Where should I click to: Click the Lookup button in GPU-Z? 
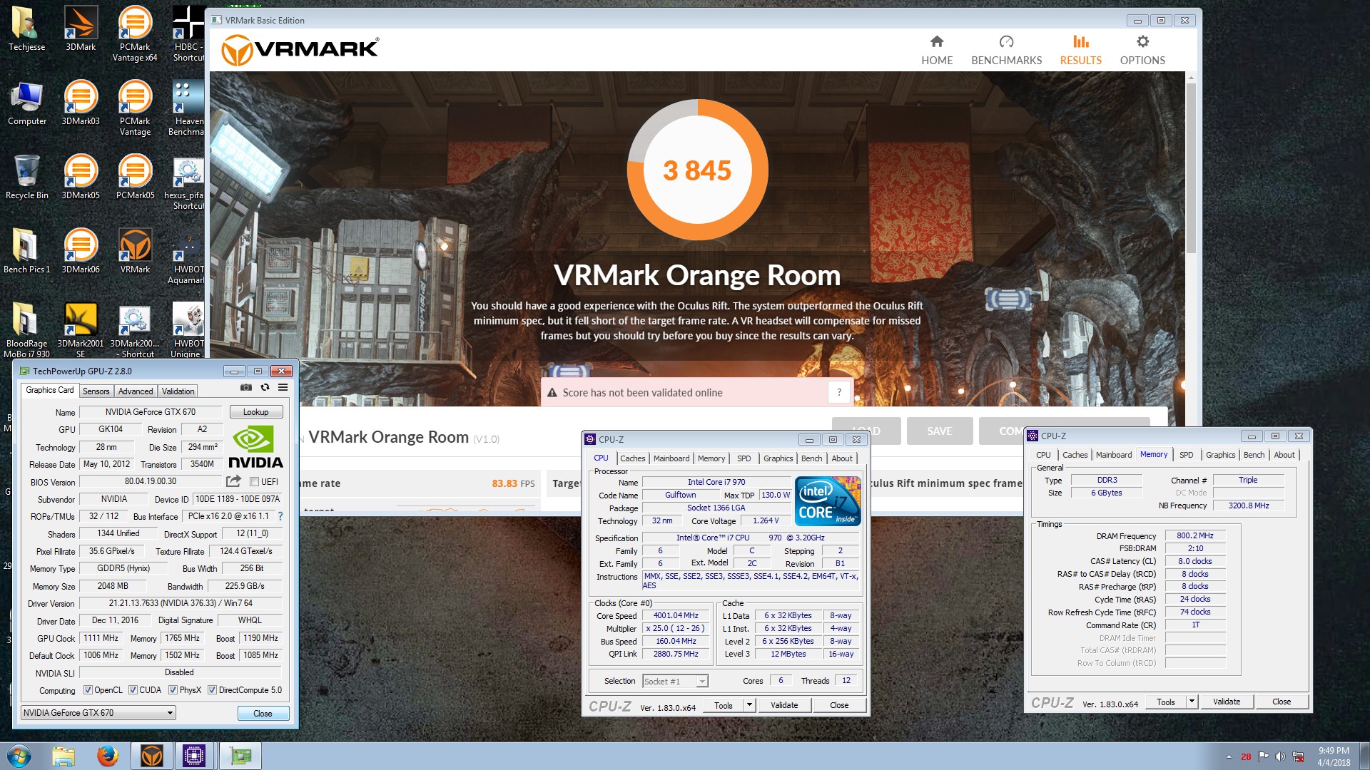pos(255,412)
